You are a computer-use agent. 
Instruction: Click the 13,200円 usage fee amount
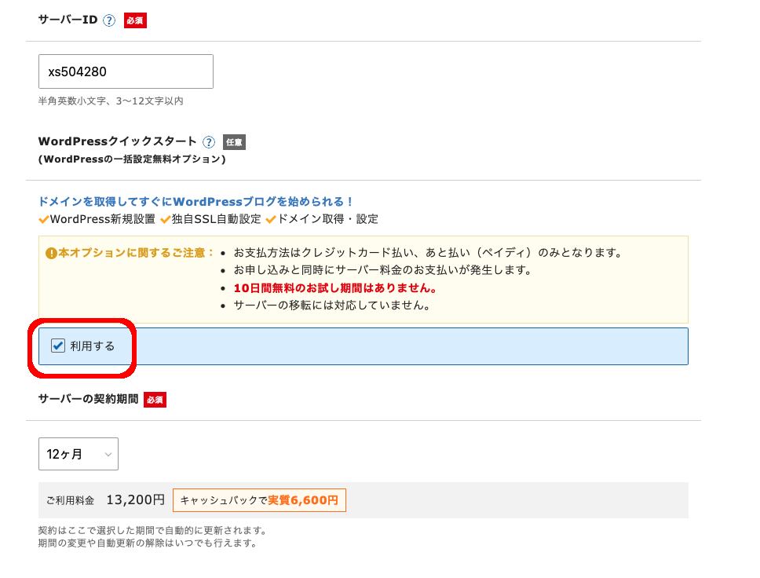coord(135,500)
